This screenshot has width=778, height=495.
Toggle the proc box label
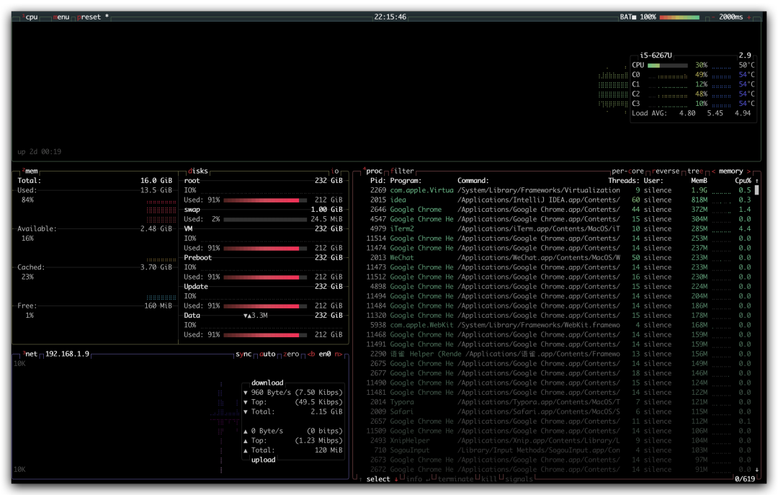pos(372,171)
